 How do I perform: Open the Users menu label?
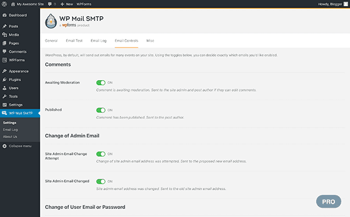(13, 88)
